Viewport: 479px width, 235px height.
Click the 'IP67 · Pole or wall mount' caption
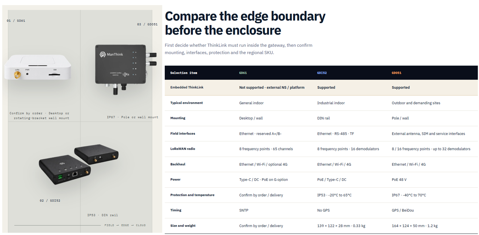(x=133, y=117)
